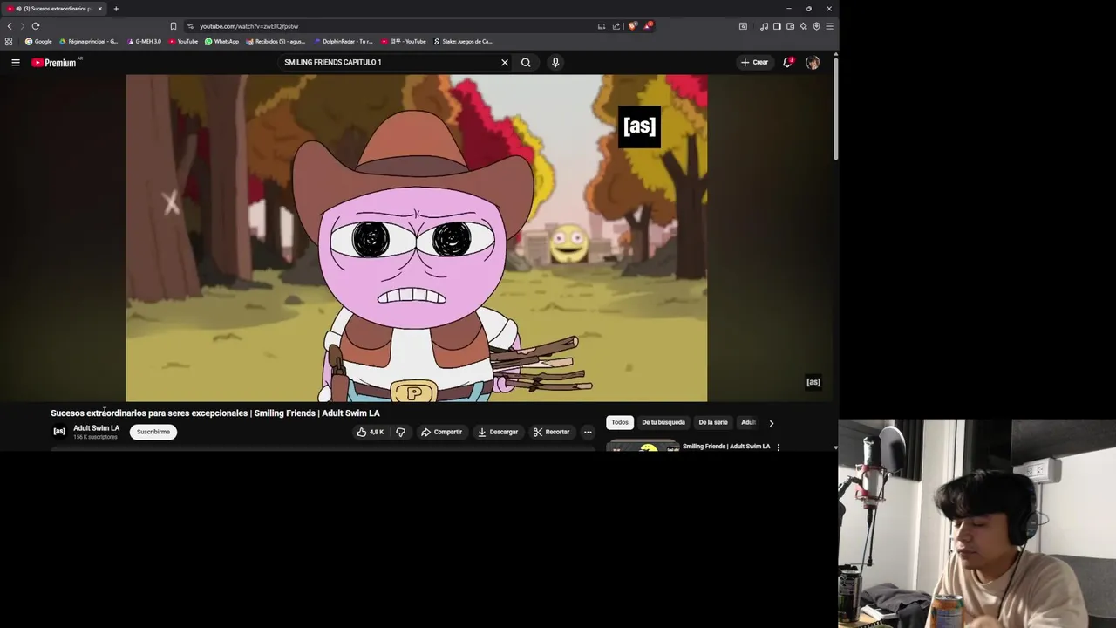Open the Adult Swim LA channel name
The width and height of the screenshot is (1116, 628).
(x=96, y=428)
